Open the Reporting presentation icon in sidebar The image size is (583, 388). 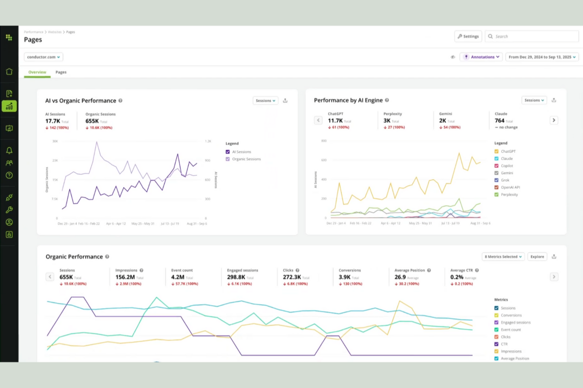[9, 128]
